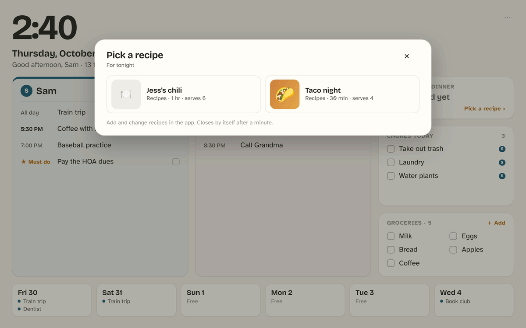Image resolution: width=526 pixels, height=328 pixels.
Task: Select the Mon 2 day card
Action: (x=305, y=300)
